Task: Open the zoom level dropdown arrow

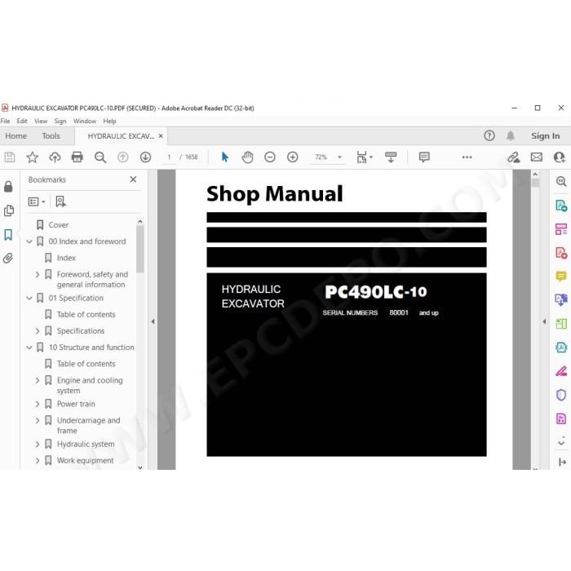Action: pyautogui.click(x=339, y=157)
